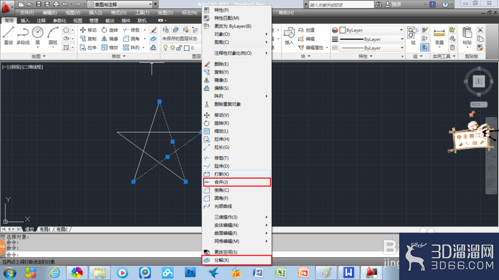
Task: Select the Line (直线) draw tool
Action: coord(8,35)
